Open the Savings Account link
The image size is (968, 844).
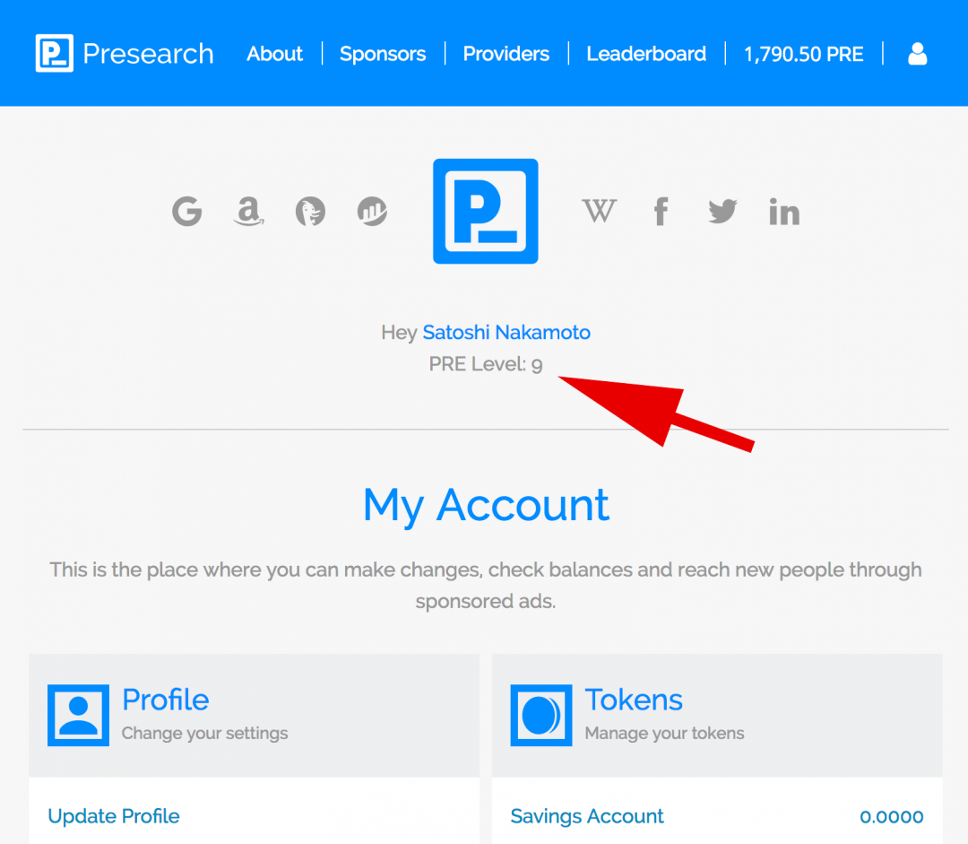(x=587, y=816)
